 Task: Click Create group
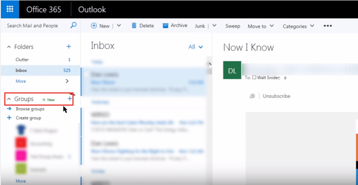[x=29, y=118]
